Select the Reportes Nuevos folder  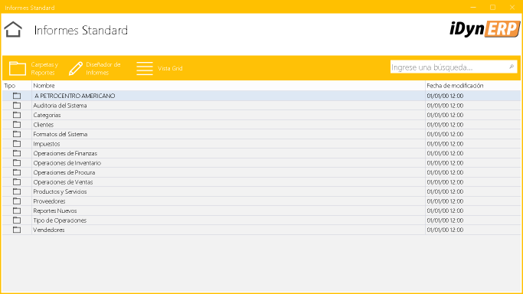click(262, 211)
